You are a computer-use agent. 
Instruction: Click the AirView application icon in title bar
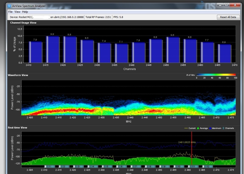coord(10,6)
